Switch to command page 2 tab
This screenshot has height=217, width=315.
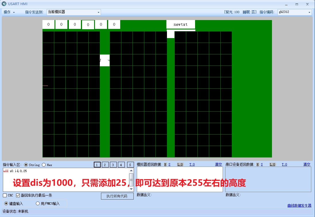105,165
